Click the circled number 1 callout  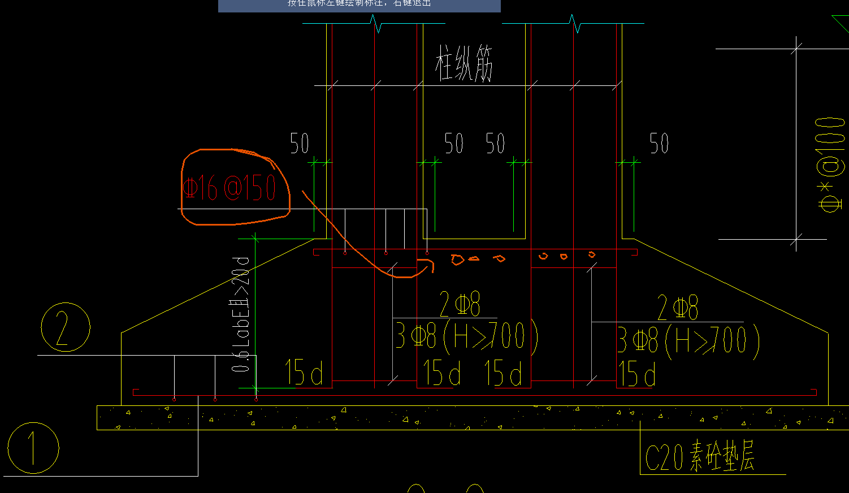pos(33,448)
